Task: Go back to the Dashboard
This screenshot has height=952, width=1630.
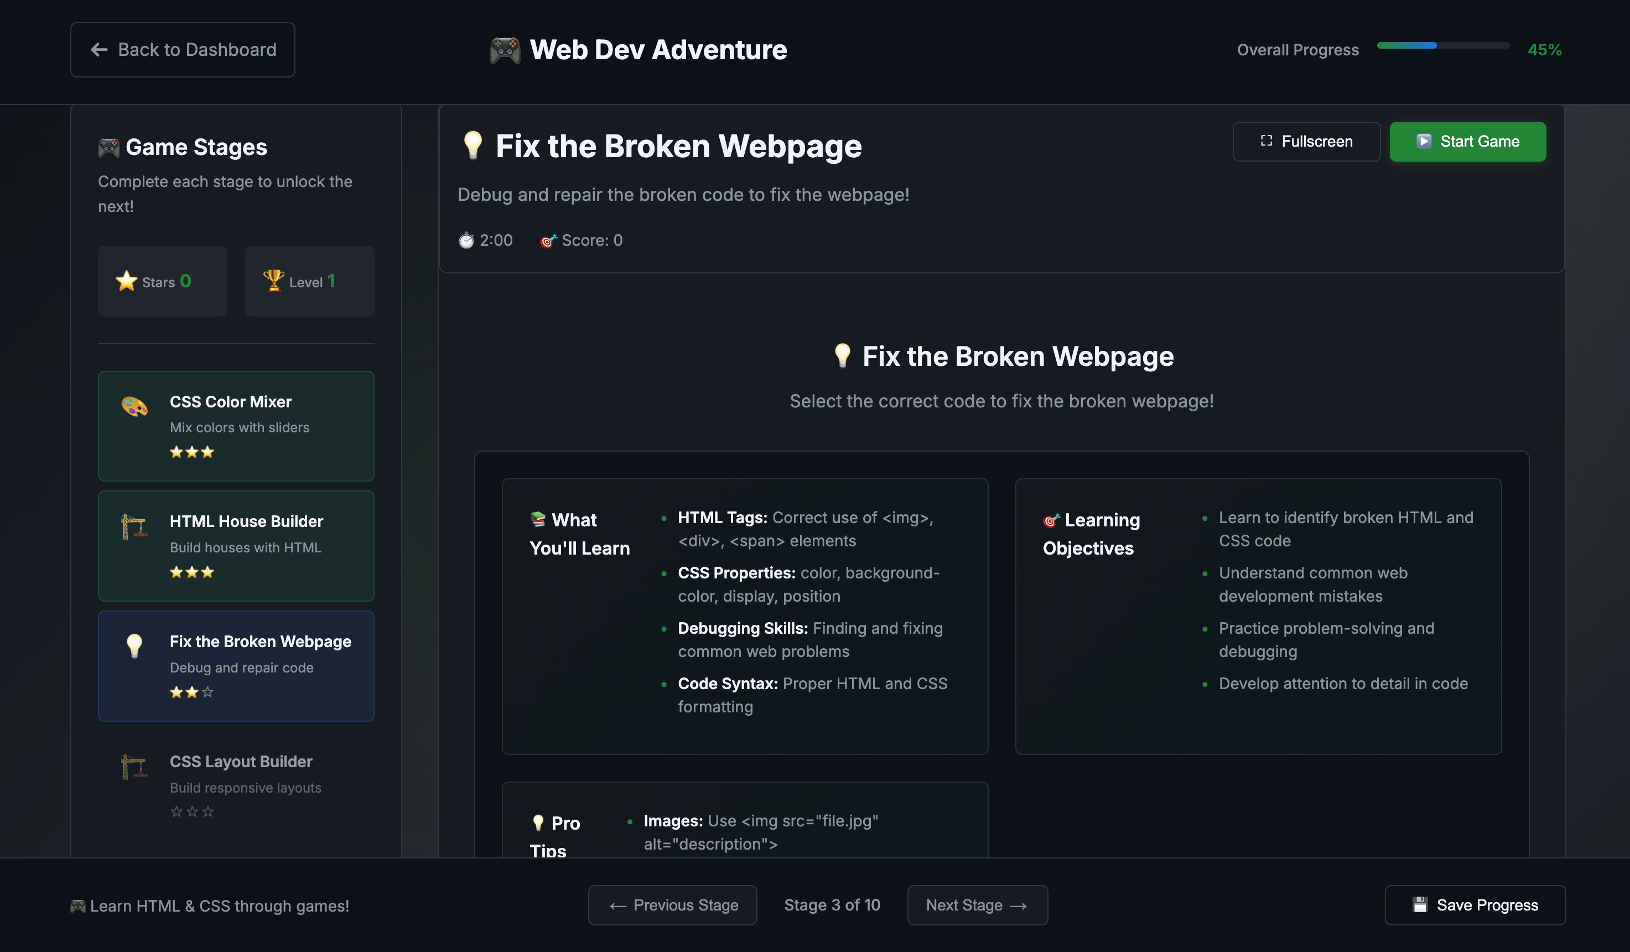Action: coord(183,50)
